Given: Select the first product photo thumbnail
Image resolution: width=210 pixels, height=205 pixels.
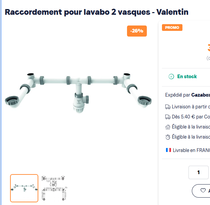Looking at the screenshot, I should 24,188.
